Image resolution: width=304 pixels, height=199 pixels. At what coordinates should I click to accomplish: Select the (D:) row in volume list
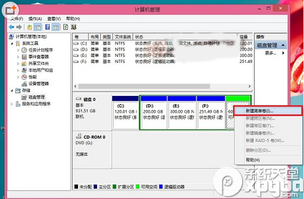click(x=163, y=49)
